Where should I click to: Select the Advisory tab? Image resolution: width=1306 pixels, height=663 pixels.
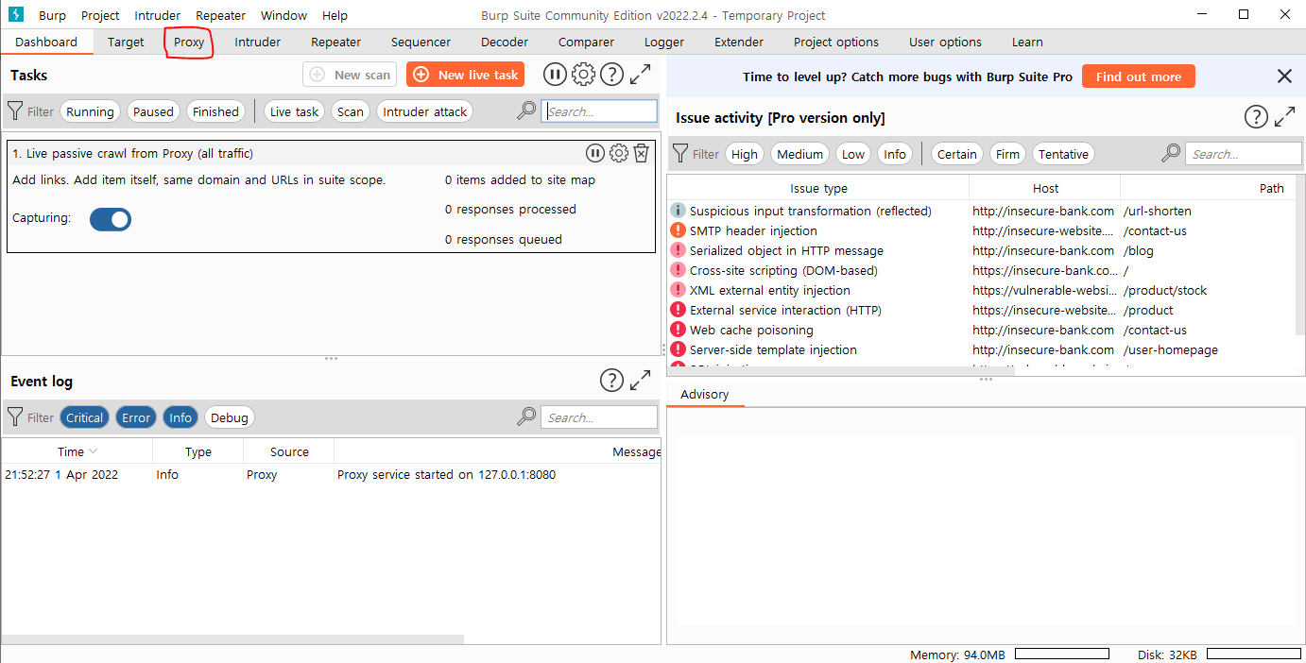[705, 394]
